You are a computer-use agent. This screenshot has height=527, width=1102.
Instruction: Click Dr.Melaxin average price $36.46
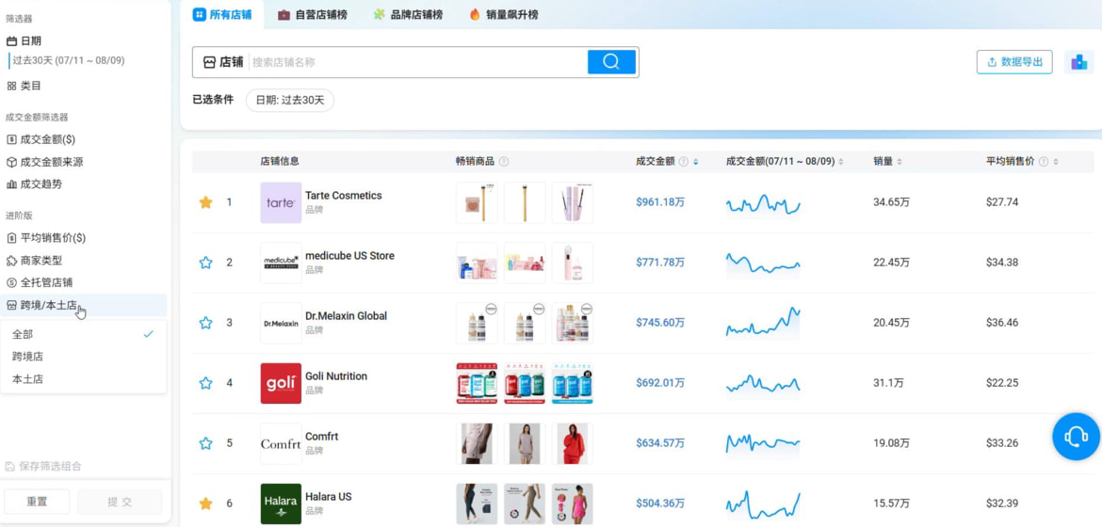click(x=1001, y=323)
